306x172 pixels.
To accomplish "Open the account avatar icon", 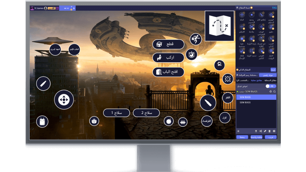I will pos(46,8).
